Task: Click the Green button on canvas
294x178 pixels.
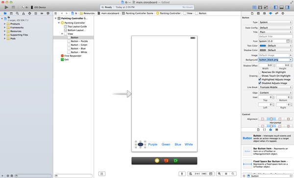Action: 166,144
